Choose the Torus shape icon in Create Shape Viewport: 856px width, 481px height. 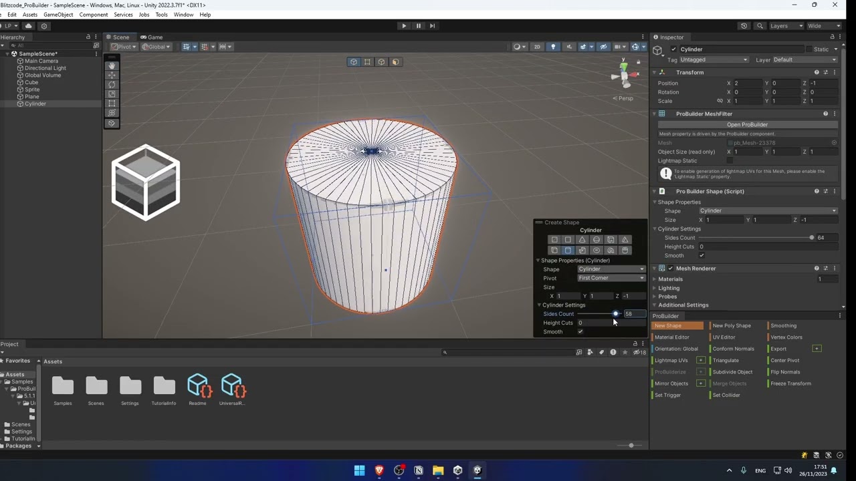tap(597, 251)
